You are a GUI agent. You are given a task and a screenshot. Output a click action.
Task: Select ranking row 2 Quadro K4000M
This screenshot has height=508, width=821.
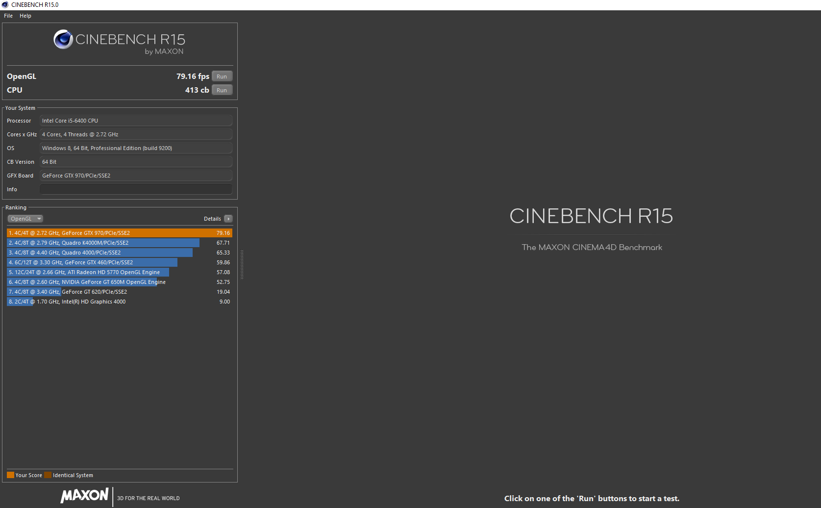point(120,243)
